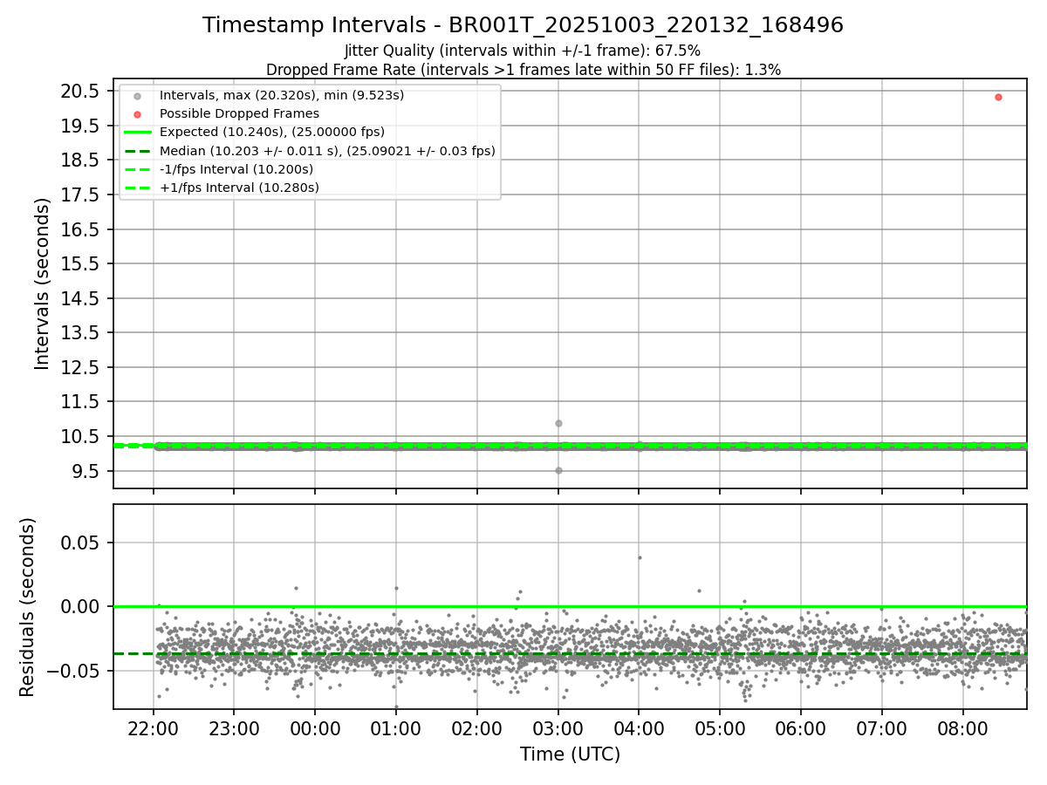The height and width of the screenshot is (785, 1047).
Task: Click the 08:00 time tick label
Action: [x=963, y=727]
